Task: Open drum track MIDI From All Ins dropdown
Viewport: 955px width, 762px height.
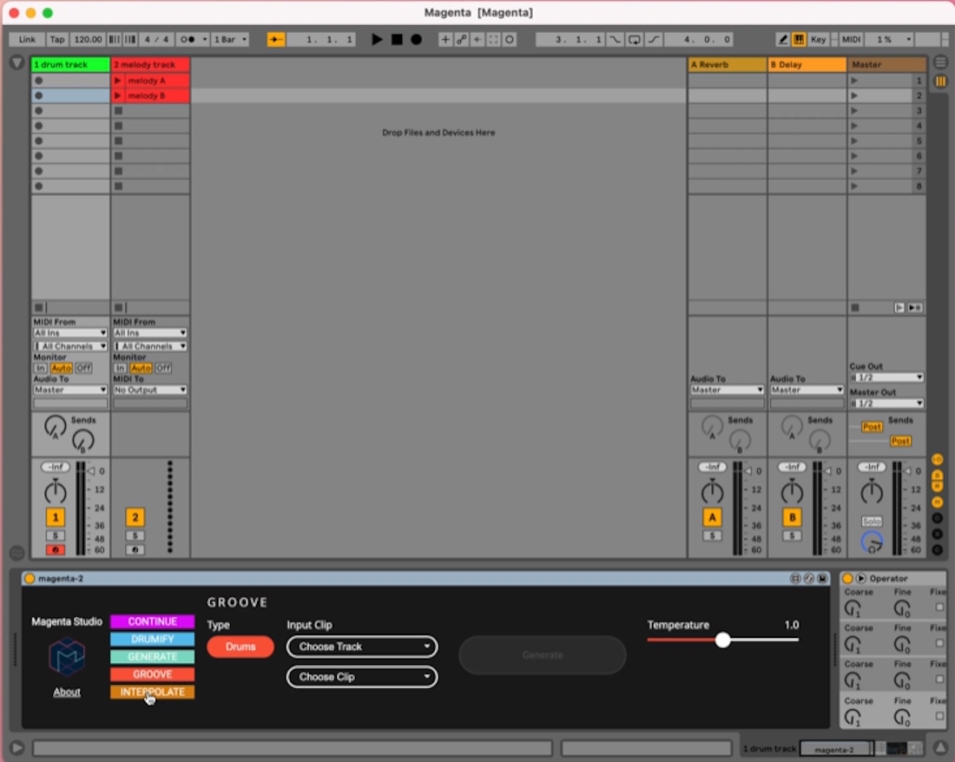Action: point(70,333)
